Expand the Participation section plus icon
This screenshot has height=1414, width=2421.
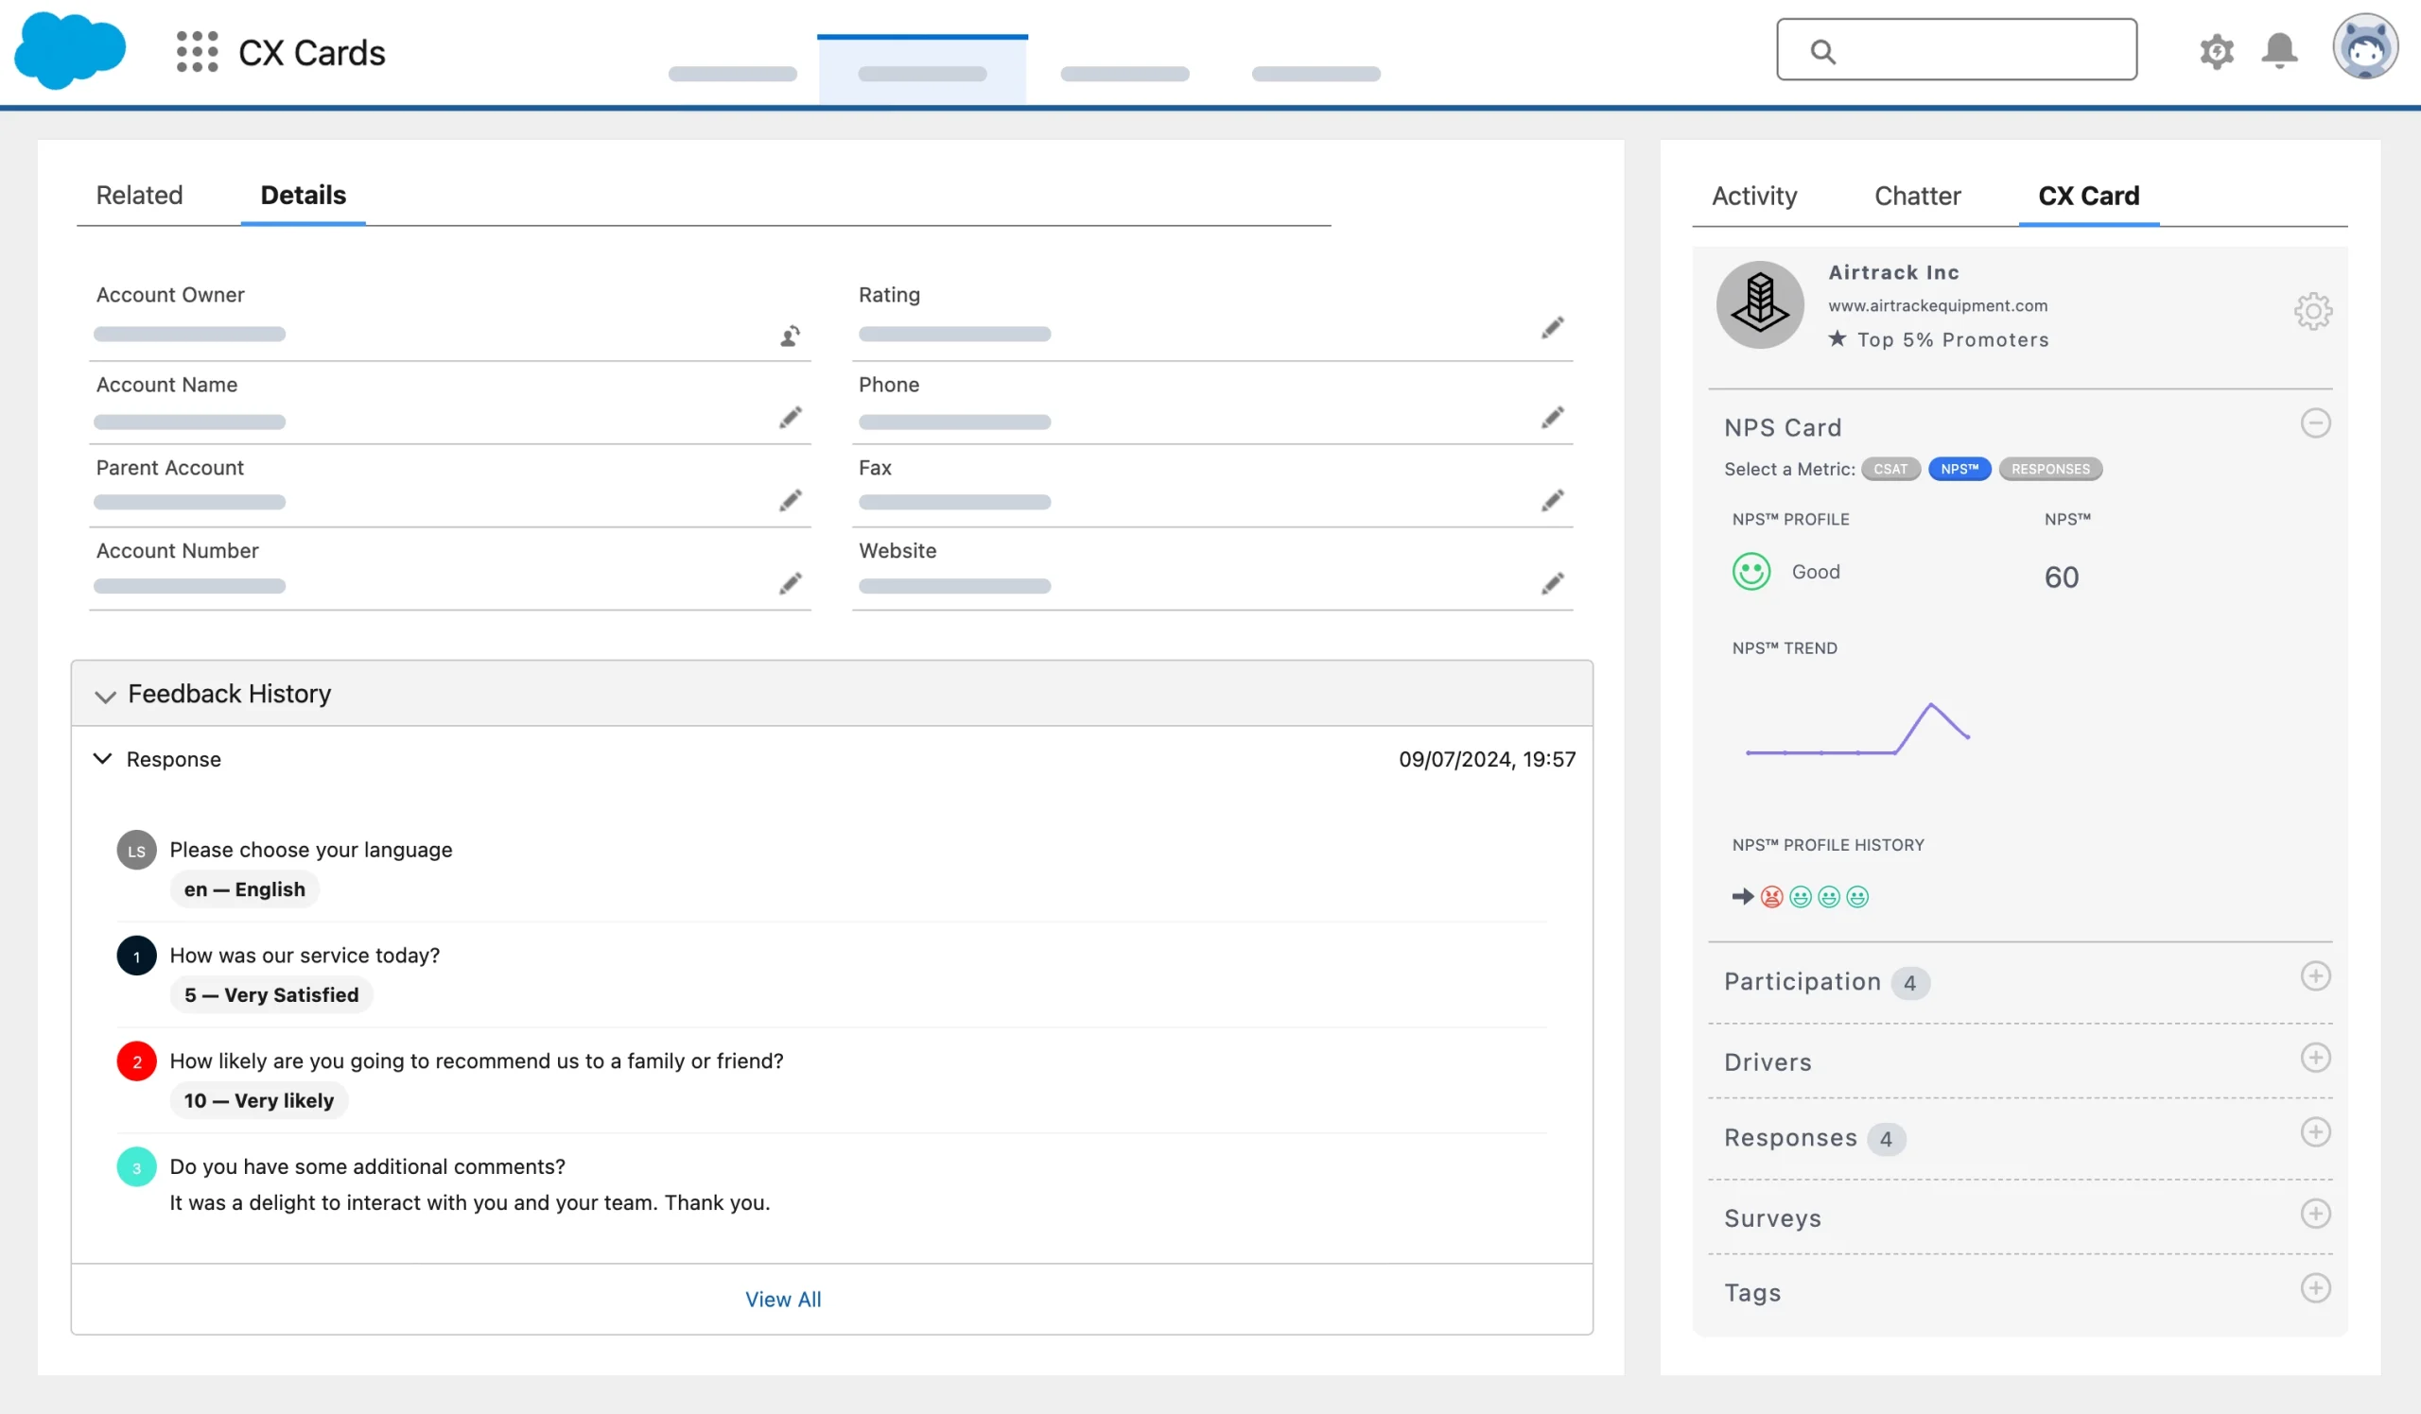2314,976
